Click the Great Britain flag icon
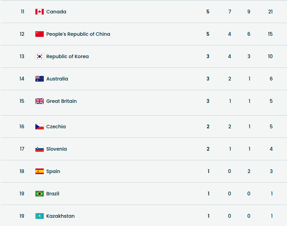The width and height of the screenshot is (287, 226). coord(40,101)
